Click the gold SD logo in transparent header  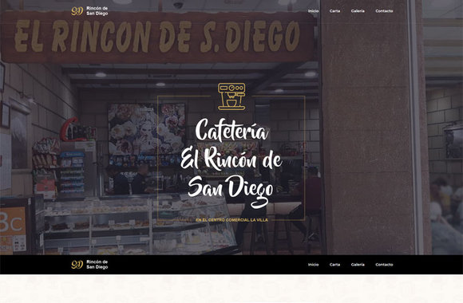pyautogui.click(x=77, y=11)
